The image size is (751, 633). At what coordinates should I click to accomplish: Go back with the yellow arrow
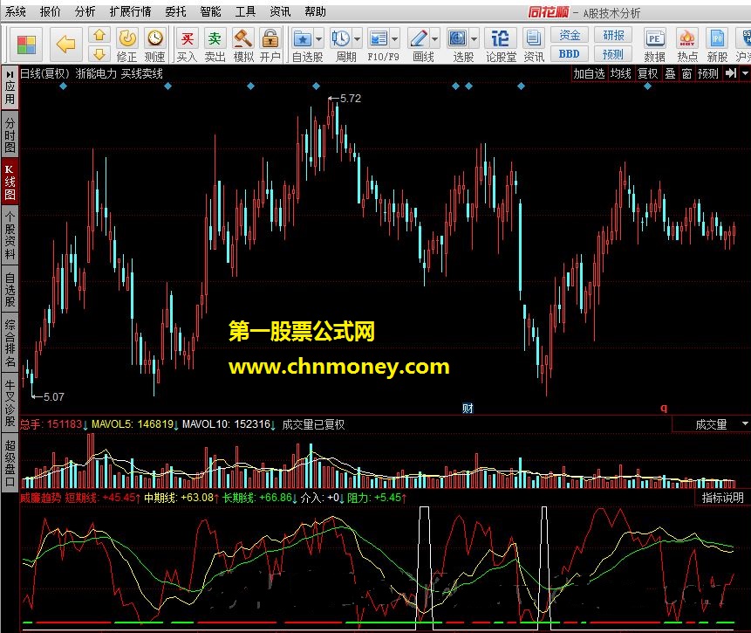pos(65,45)
